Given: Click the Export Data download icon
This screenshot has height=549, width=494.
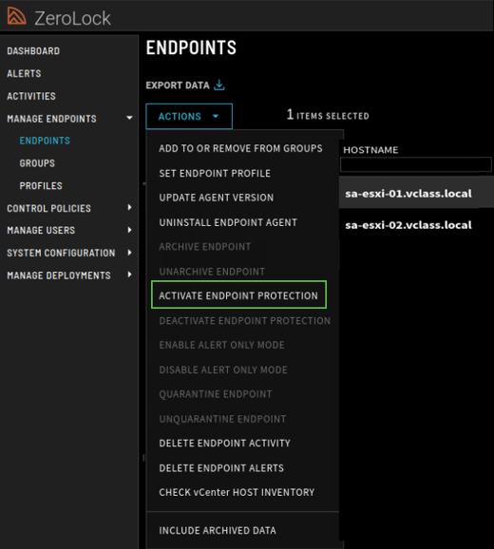Looking at the screenshot, I should tap(219, 85).
